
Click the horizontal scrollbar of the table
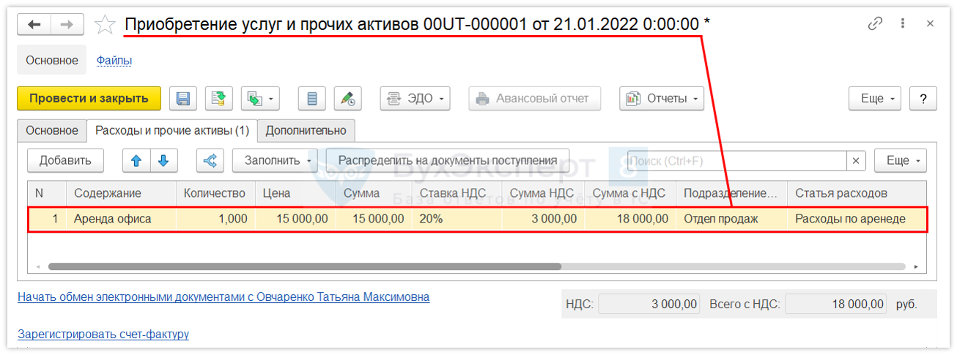pyautogui.click(x=305, y=267)
